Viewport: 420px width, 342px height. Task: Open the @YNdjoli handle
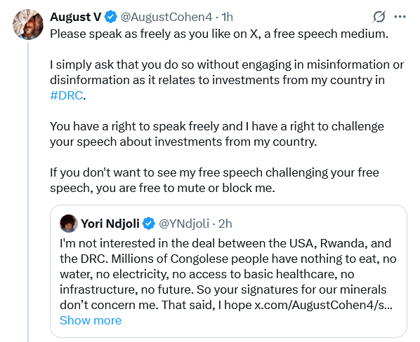[x=184, y=224]
